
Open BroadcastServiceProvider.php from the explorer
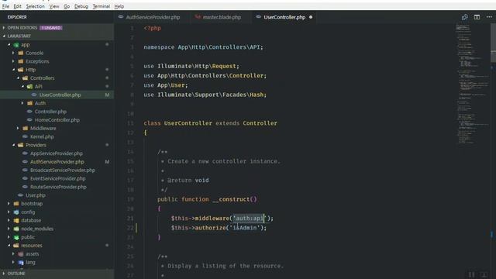point(62,170)
